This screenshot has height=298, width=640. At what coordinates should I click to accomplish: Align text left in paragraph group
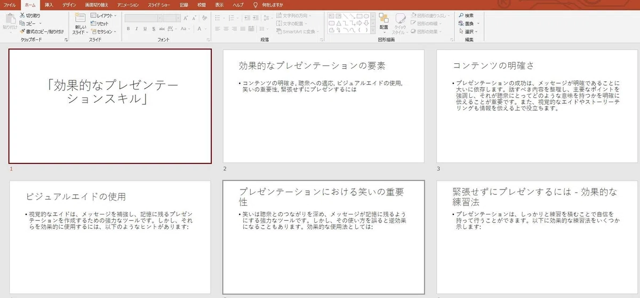click(217, 29)
